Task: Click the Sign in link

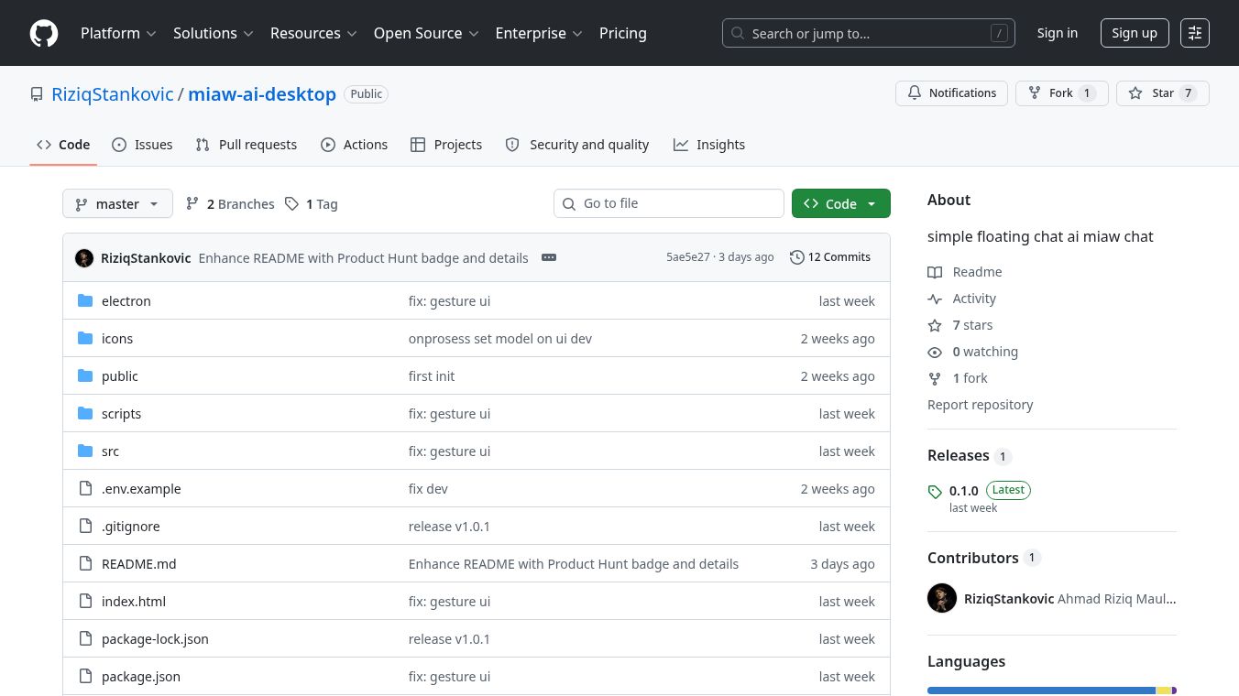Action: coord(1058,33)
